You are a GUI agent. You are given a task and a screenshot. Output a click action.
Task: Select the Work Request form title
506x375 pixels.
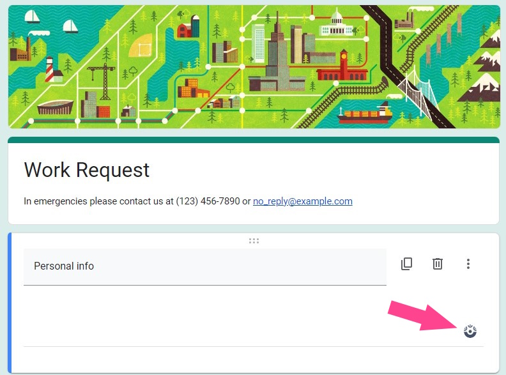point(87,170)
